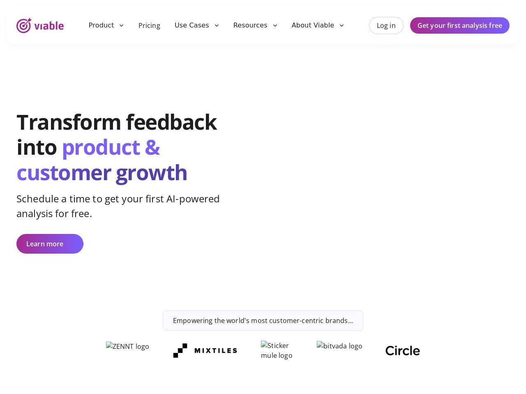The image size is (526, 394).
Task: Open the Pricing page link
Action: pos(149,25)
